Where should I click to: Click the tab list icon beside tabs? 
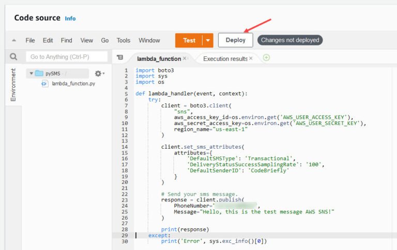[x=120, y=58]
